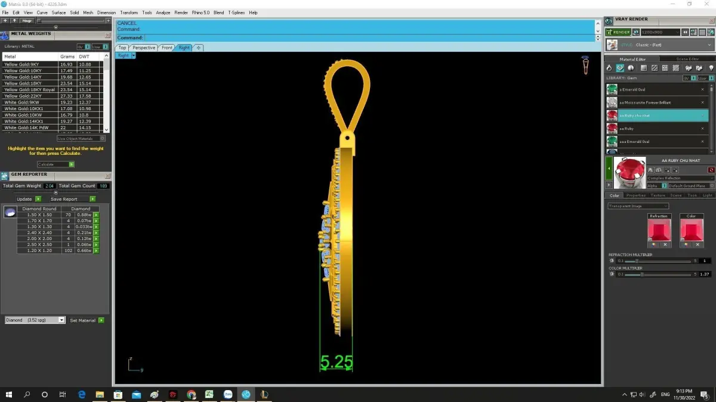The width and height of the screenshot is (716, 402).
Task: Open the Right viewport label dropdown arrow
Action: click(134, 55)
